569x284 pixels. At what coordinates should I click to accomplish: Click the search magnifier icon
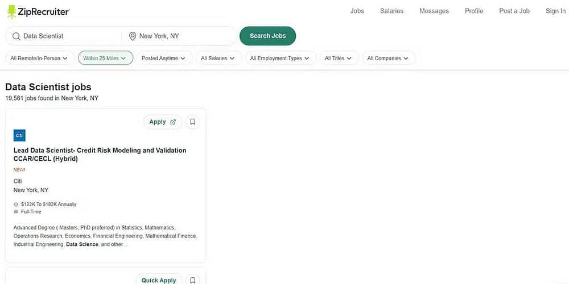tap(16, 36)
